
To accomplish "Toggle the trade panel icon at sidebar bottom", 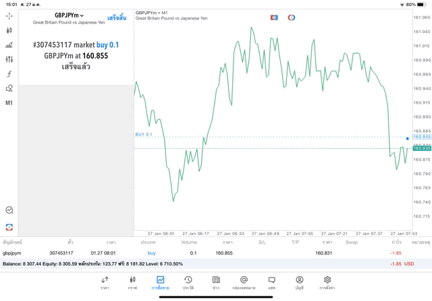I will coord(9,228).
